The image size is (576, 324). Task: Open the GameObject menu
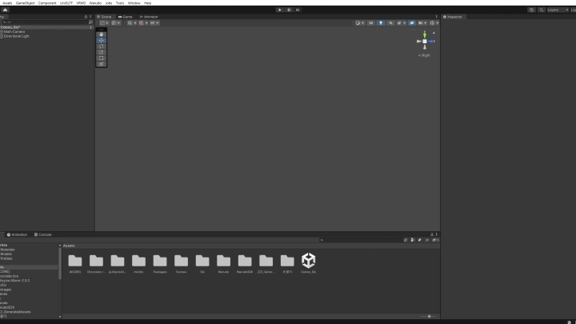pyautogui.click(x=25, y=3)
